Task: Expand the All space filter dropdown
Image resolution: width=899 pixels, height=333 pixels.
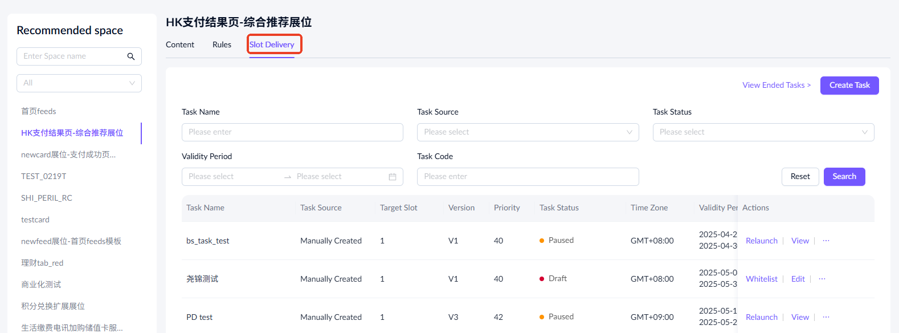Action: (x=79, y=83)
